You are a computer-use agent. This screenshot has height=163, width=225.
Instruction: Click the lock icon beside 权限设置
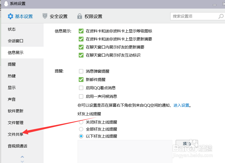pos(79,16)
